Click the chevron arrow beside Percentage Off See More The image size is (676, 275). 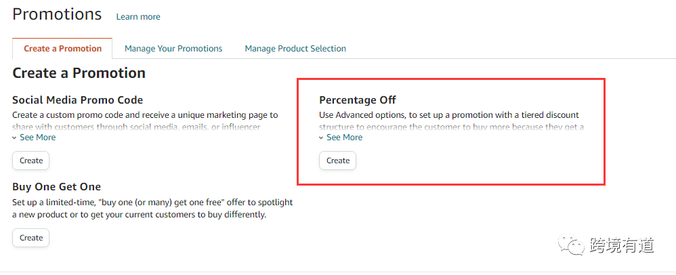[321, 138]
